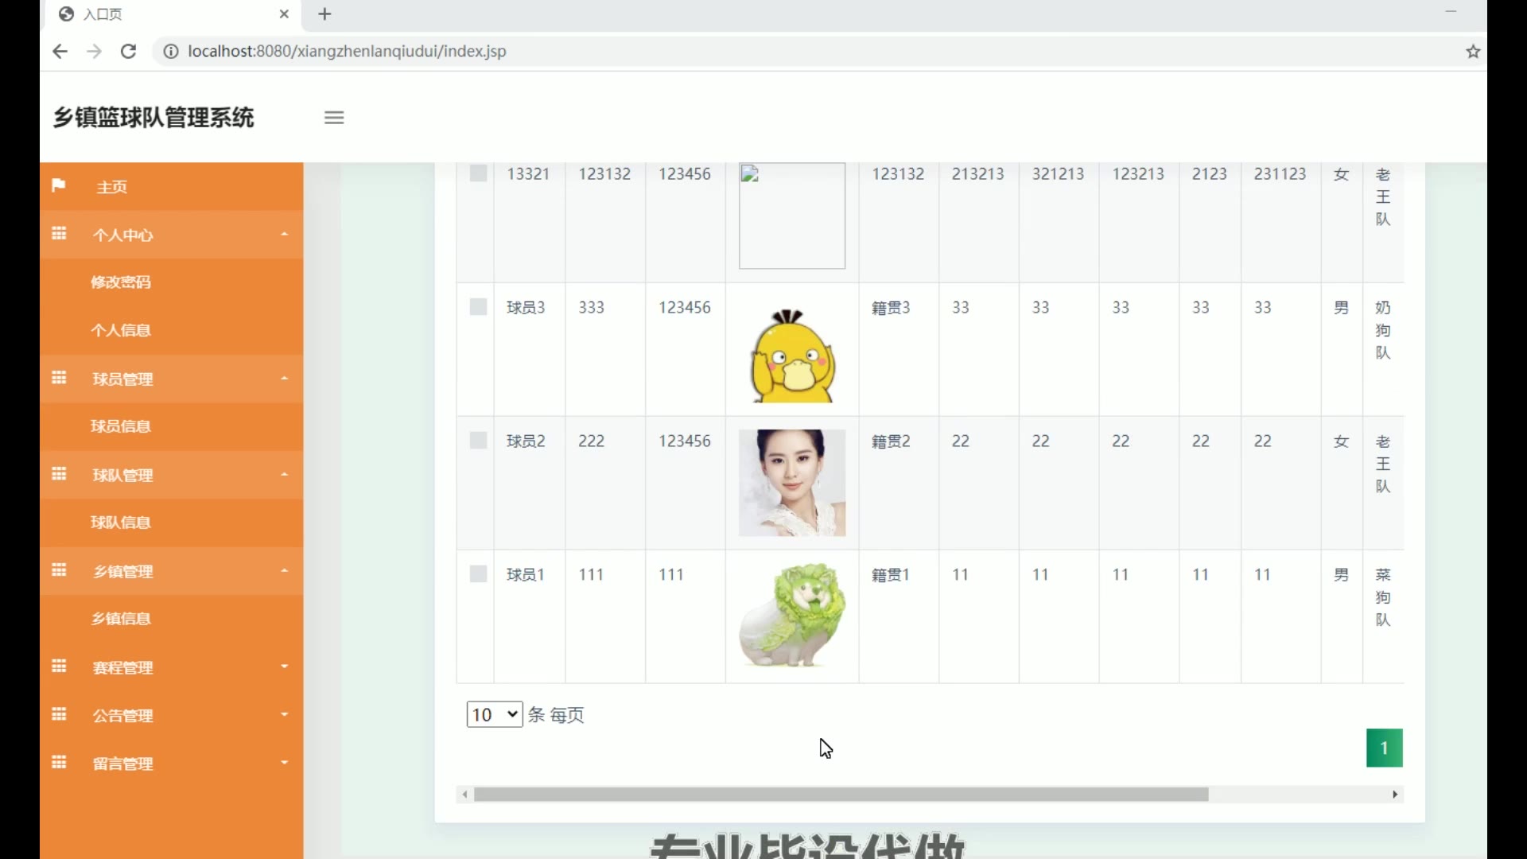Open a new browser tab with plus icon
The height and width of the screenshot is (859, 1527).
coord(324,14)
